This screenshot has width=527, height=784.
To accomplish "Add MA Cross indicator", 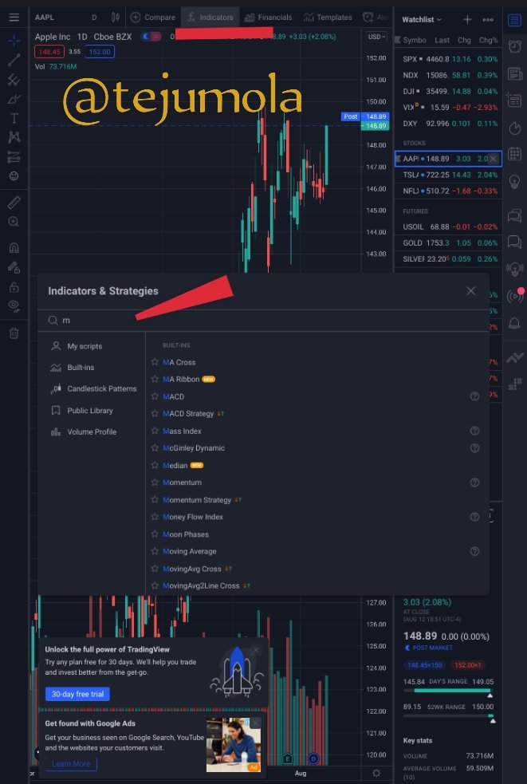I will tap(179, 363).
